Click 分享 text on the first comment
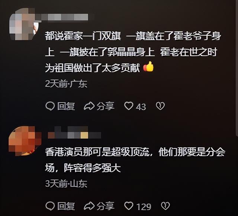238x216 pixels. [106, 106]
